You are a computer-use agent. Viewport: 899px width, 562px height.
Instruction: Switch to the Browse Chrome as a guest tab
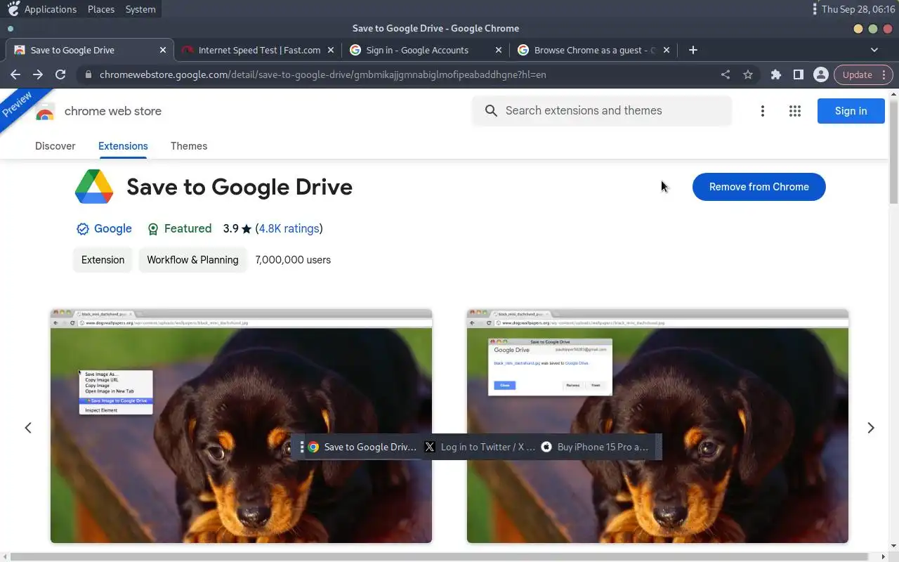point(593,50)
